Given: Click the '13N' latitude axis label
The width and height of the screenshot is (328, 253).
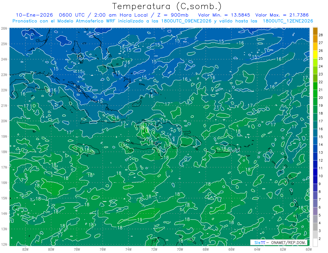Looking at the screenshot, I should [x=4, y=229].
